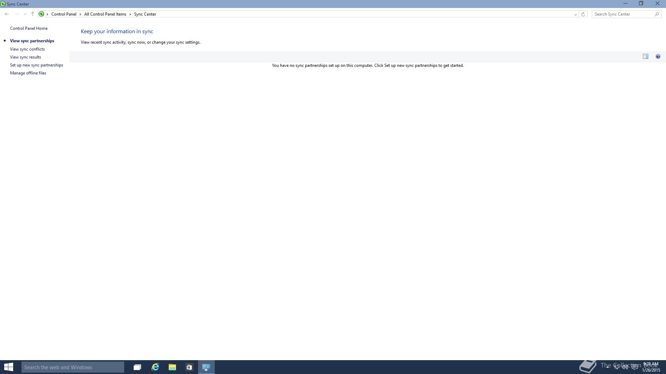The image size is (666, 374).
Task: Expand the chevron after All Control Panel Items
Action: coord(130,14)
